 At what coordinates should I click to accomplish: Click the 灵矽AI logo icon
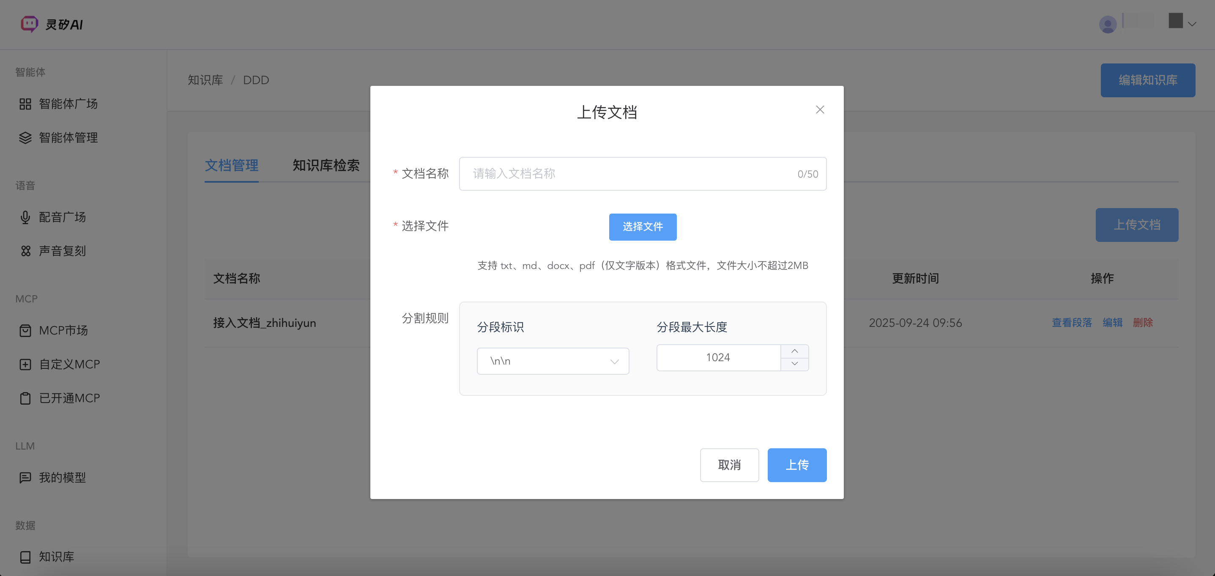(x=28, y=24)
